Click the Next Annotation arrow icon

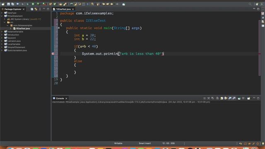[92, 4]
